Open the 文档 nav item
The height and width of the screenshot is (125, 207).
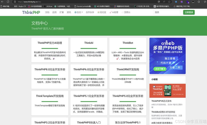tap(47, 12)
